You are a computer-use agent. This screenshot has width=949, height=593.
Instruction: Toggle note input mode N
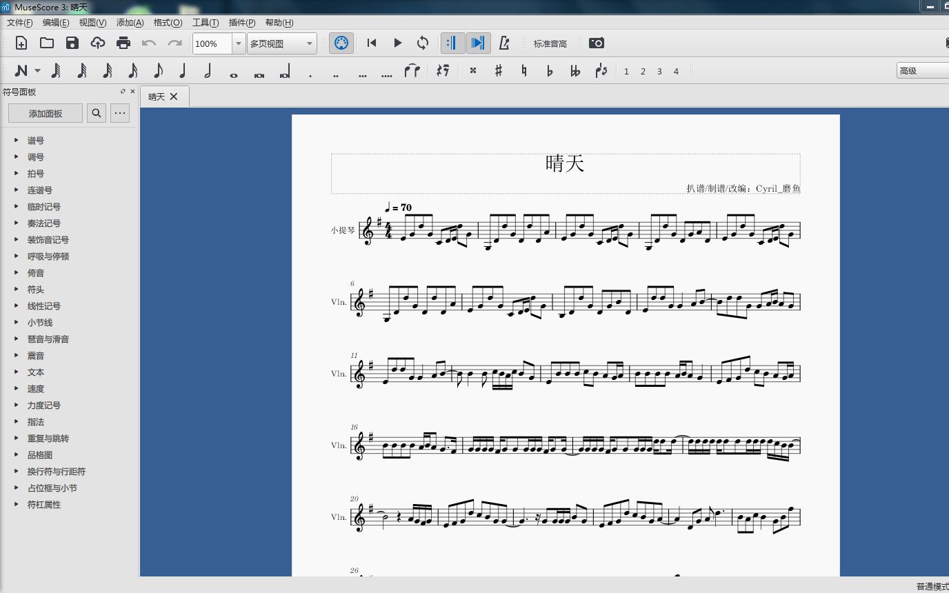21,70
